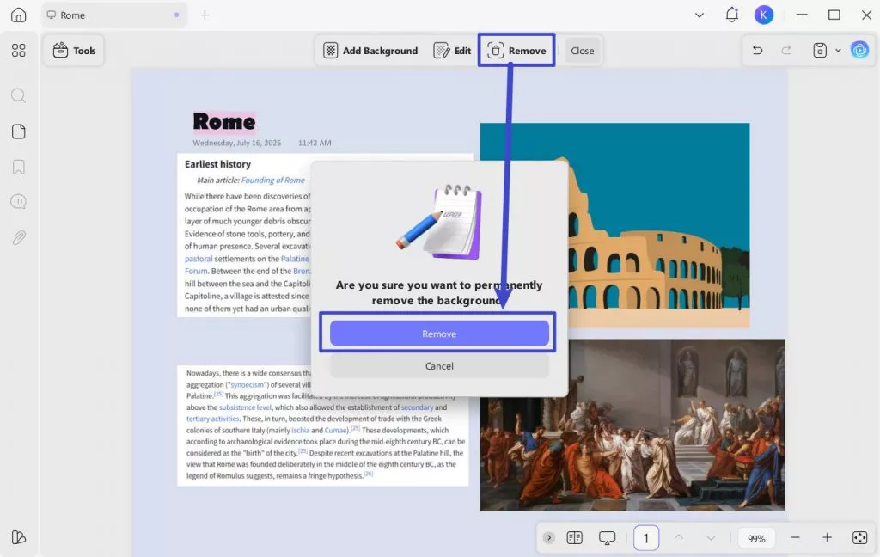The image size is (880, 557).
Task: Open the Founding of Rome link
Action: [272, 181]
